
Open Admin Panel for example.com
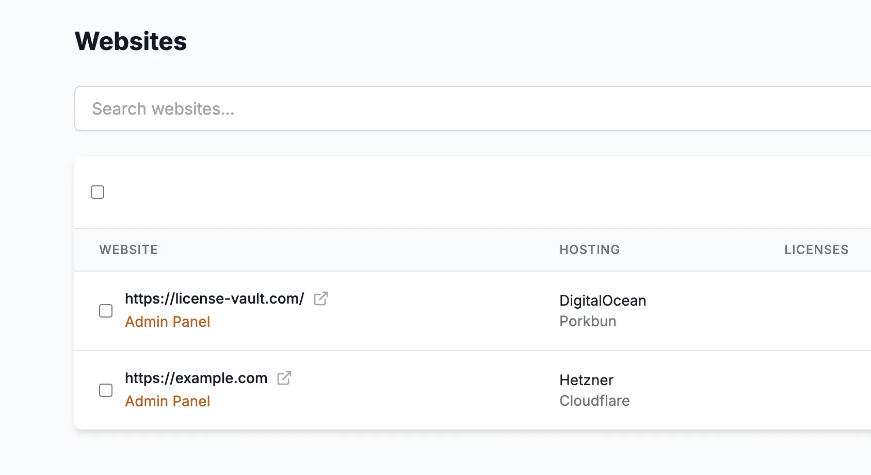pos(167,401)
